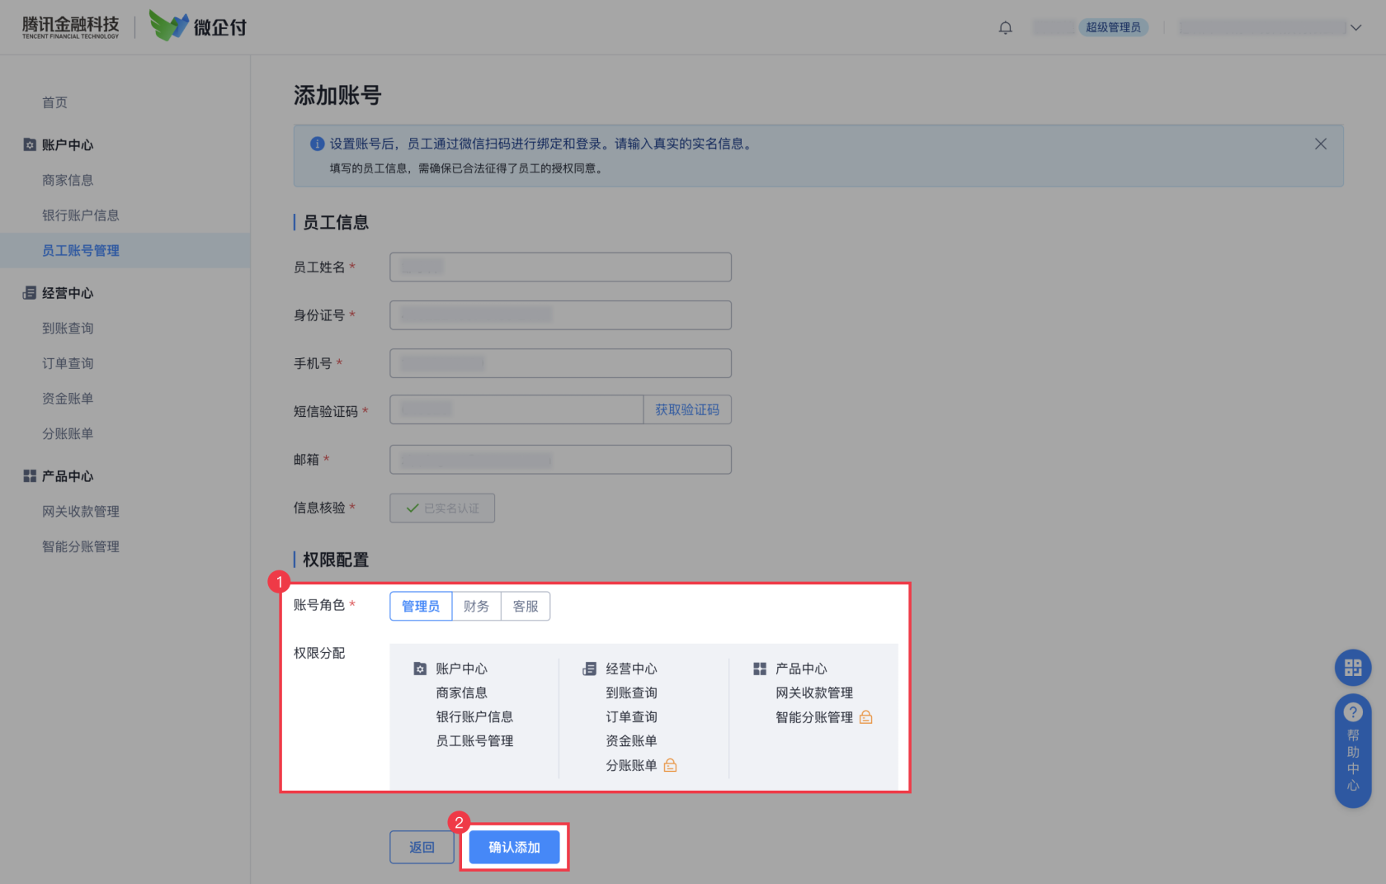
Task: Click the 微企付 logo in header
Action: (x=198, y=26)
